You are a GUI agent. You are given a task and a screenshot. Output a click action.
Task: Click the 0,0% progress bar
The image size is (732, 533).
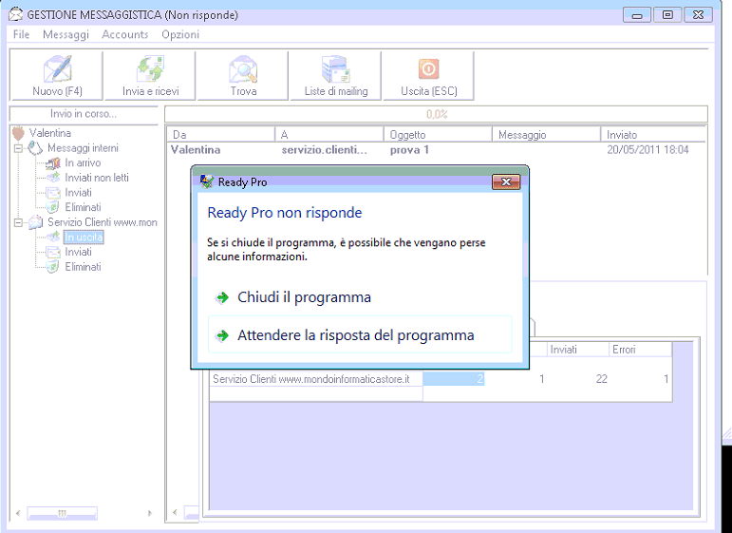click(x=436, y=114)
